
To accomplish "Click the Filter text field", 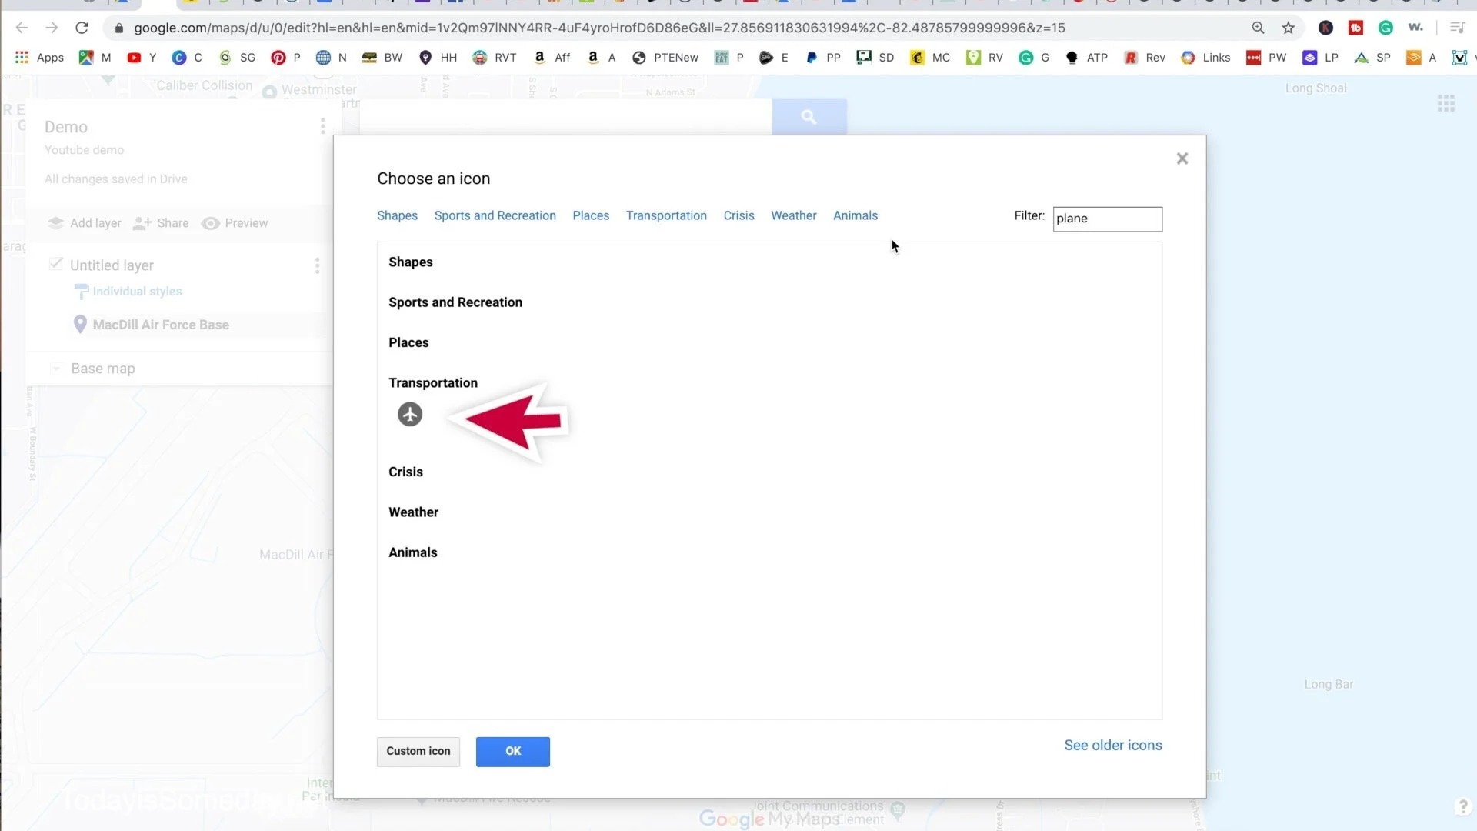I will tap(1106, 219).
